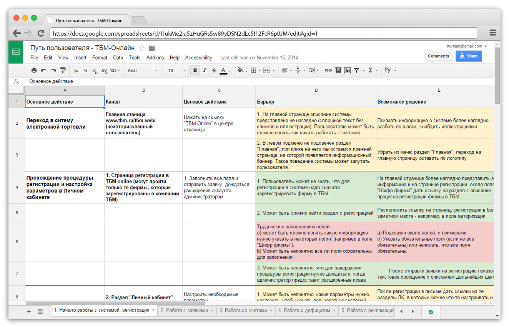
Task: Star the document title
Action: coord(141,48)
